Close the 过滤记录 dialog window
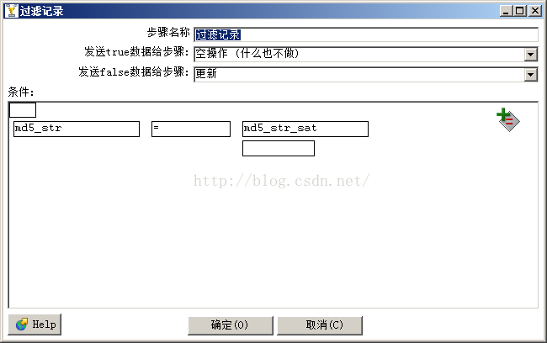This screenshot has height=343, width=547. 534,11
